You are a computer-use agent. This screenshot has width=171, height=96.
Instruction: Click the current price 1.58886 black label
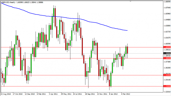pos(167,53)
